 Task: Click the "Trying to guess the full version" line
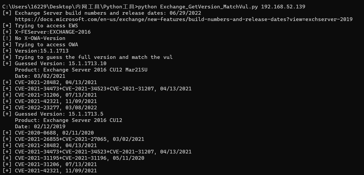[x=94, y=57]
